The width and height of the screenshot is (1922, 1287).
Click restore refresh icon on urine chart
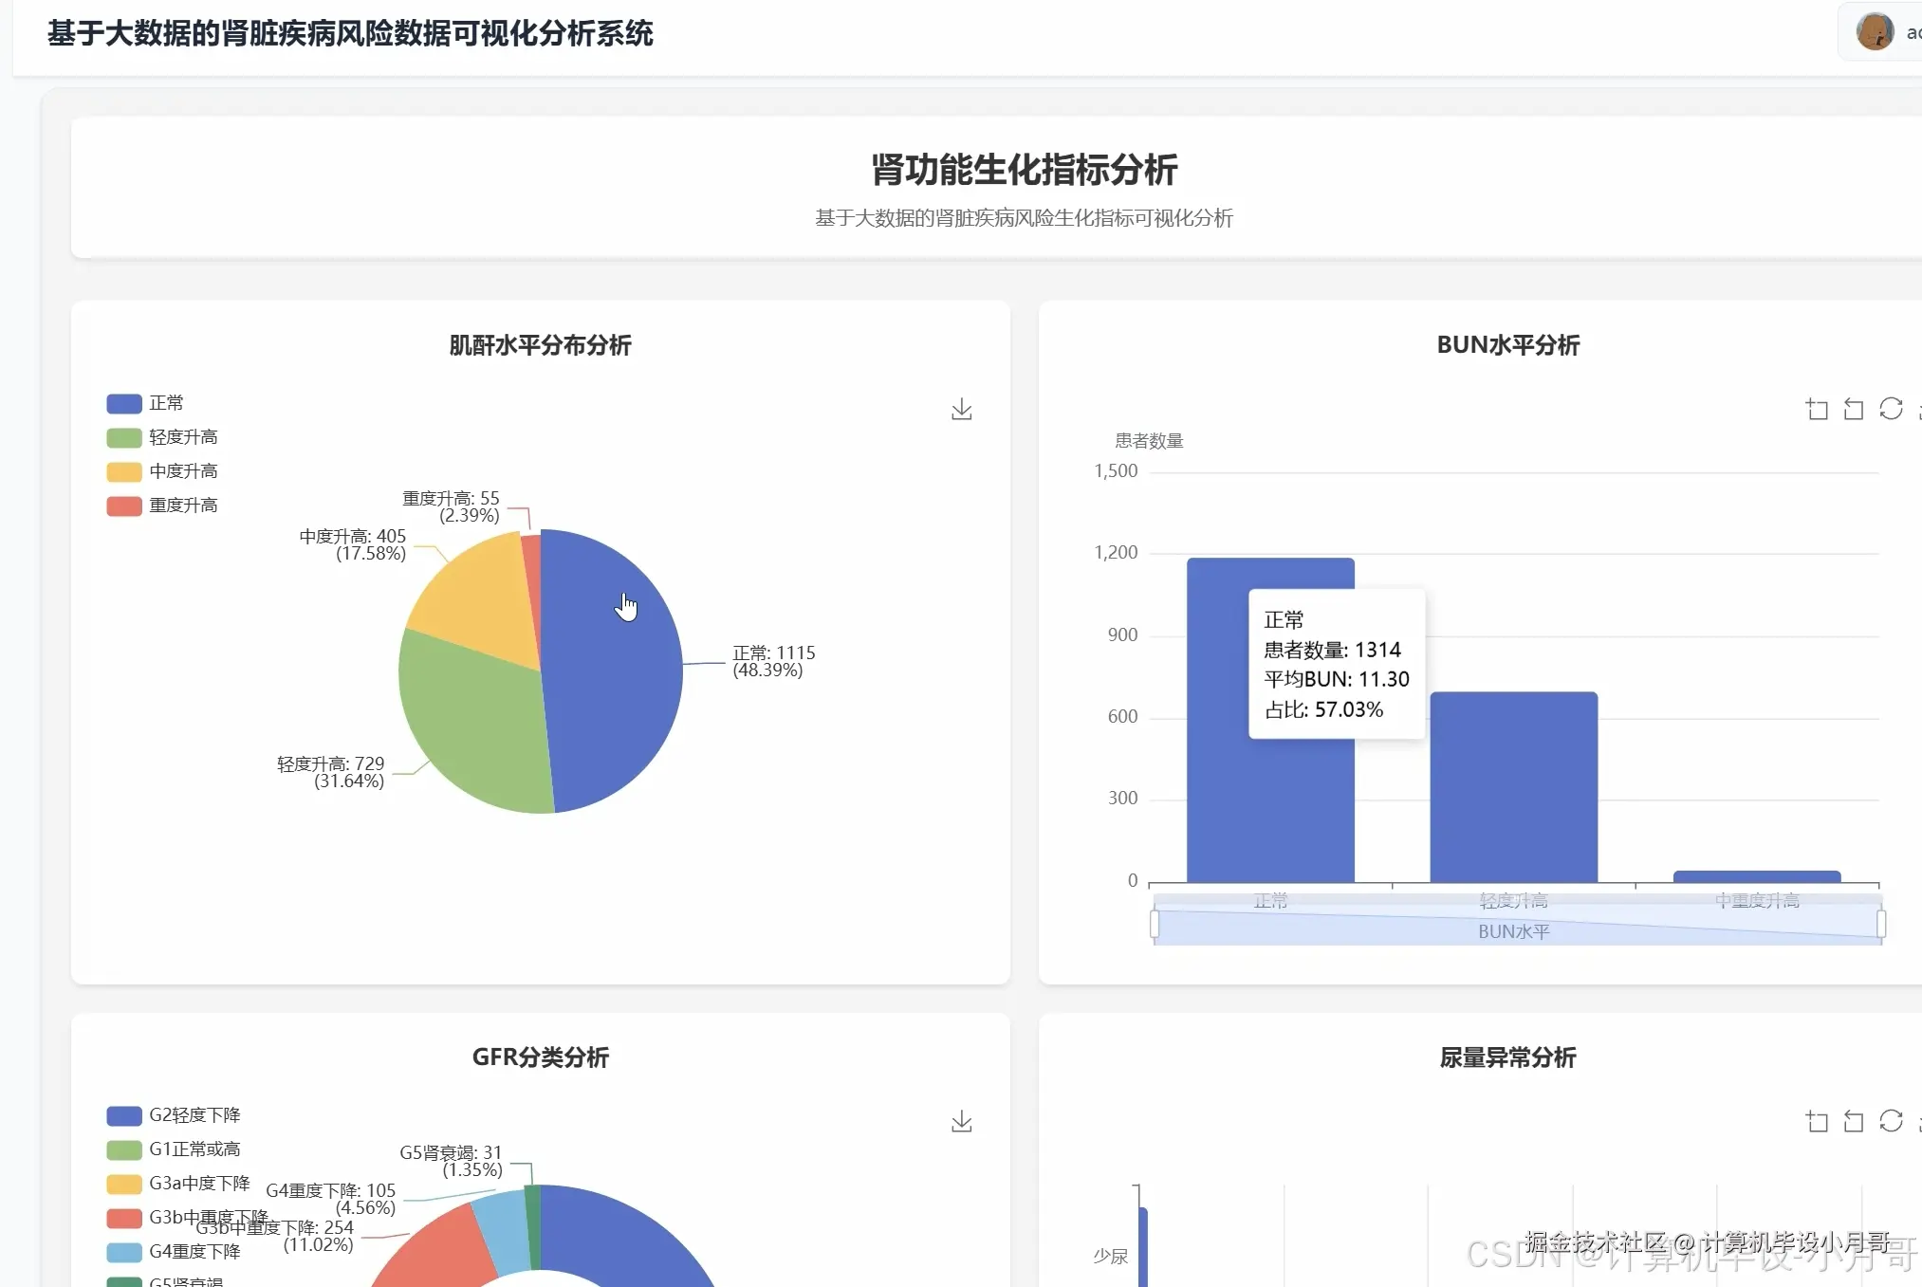1891,1121
